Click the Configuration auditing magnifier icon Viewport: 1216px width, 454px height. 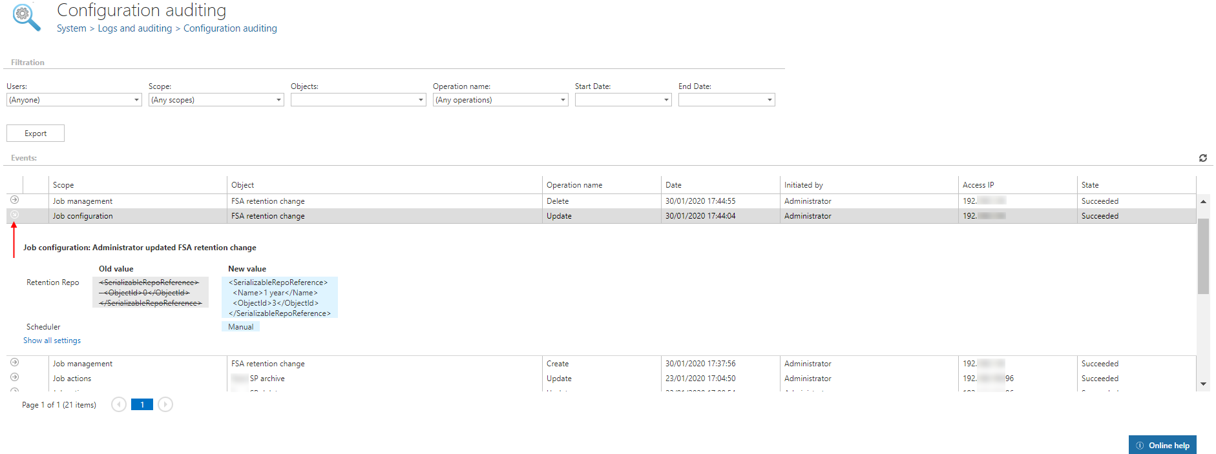point(26,17)
